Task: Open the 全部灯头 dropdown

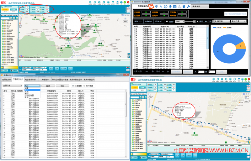Action: pos(238,21)
